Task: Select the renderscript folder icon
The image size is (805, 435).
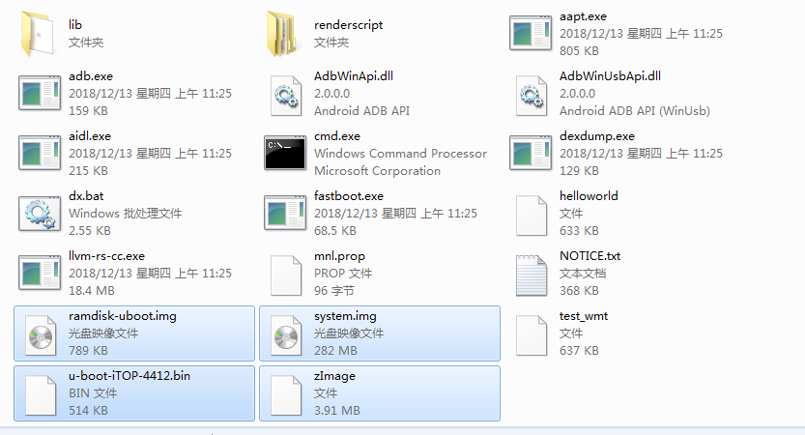Action: tap(283, 34)
